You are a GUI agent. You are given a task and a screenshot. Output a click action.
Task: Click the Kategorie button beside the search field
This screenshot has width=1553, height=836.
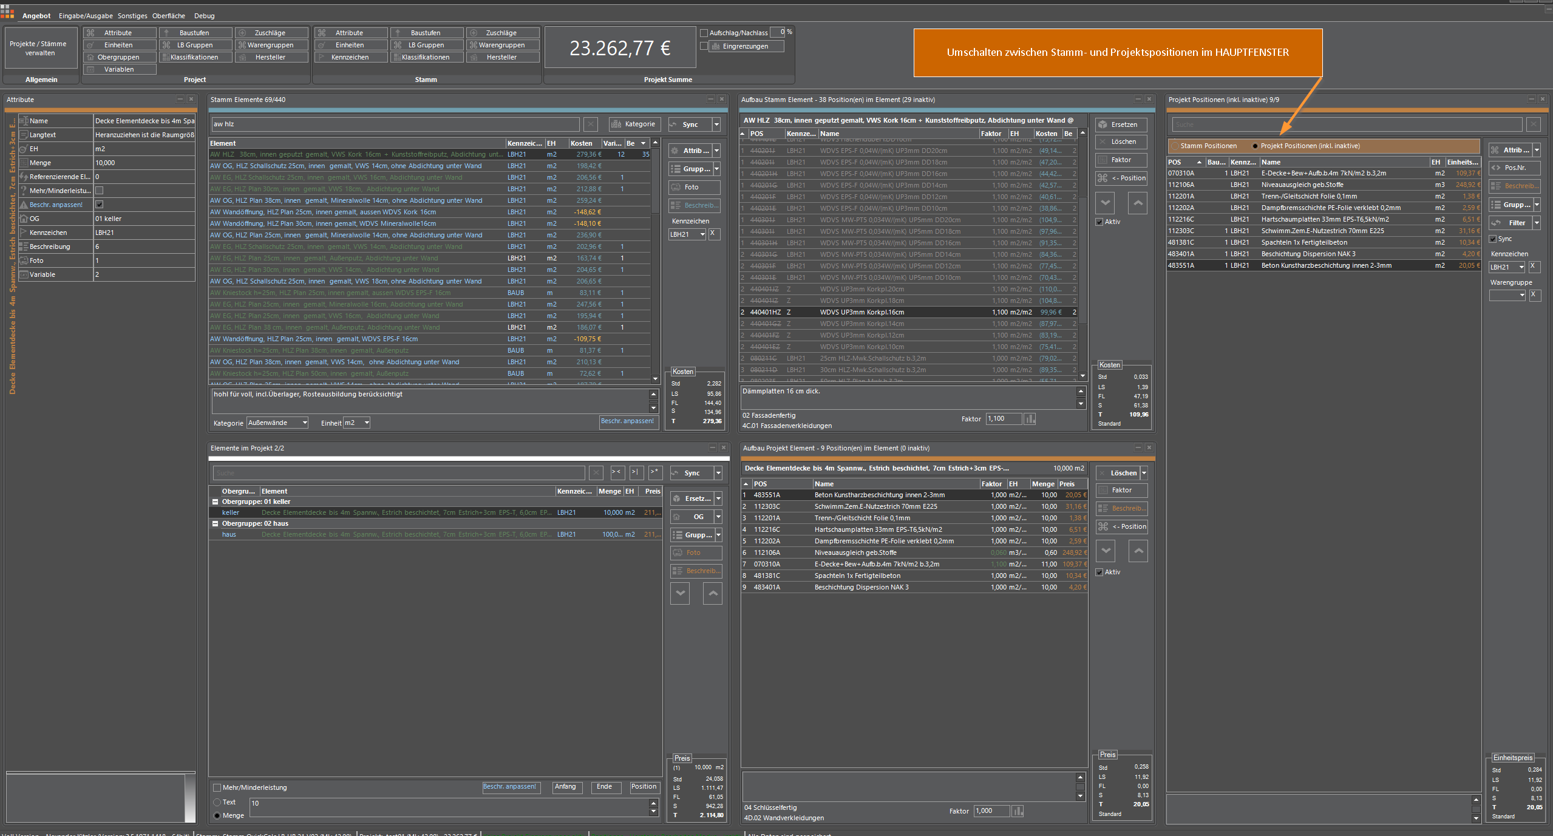[634, 124]
